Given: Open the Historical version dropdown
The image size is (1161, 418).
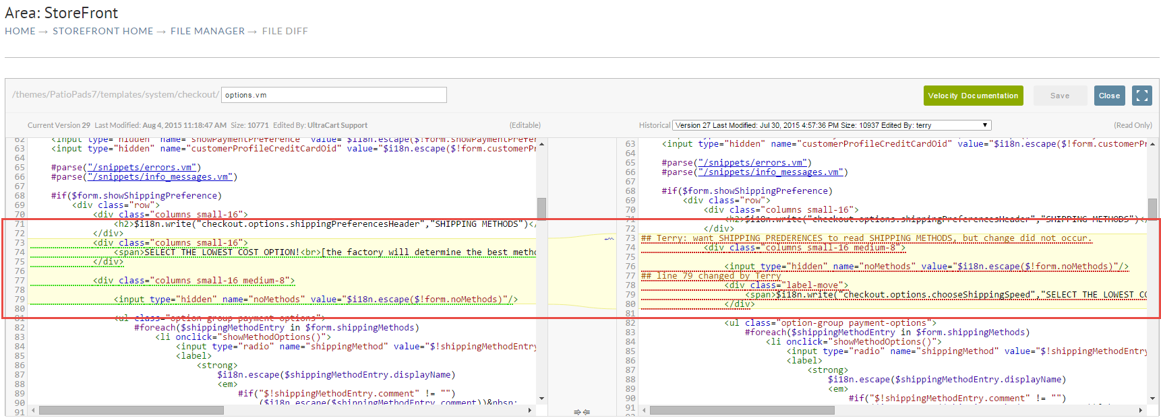Looking at the screenshot, I should pyautogui.click(x=831, y=125).
